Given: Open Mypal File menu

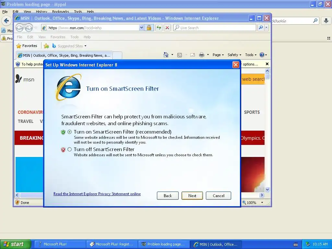Looking at the screenshot, I should point(5,12).
